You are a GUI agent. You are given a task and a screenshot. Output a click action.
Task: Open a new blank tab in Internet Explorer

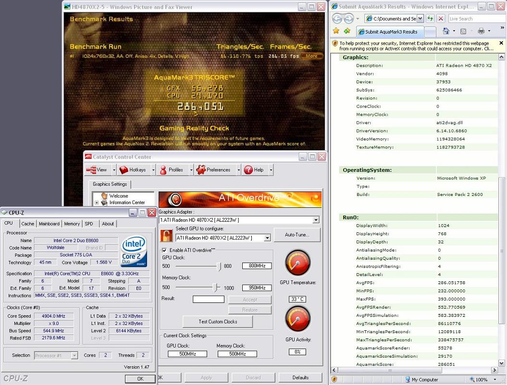(430, 32)
